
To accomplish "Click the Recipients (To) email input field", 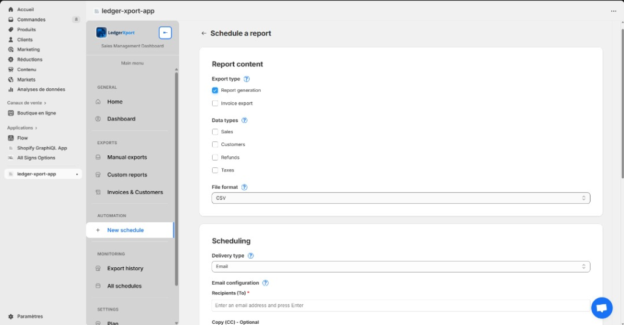I will (400, 306).
